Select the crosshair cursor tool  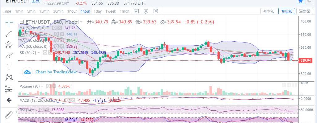tap(9, 22)
